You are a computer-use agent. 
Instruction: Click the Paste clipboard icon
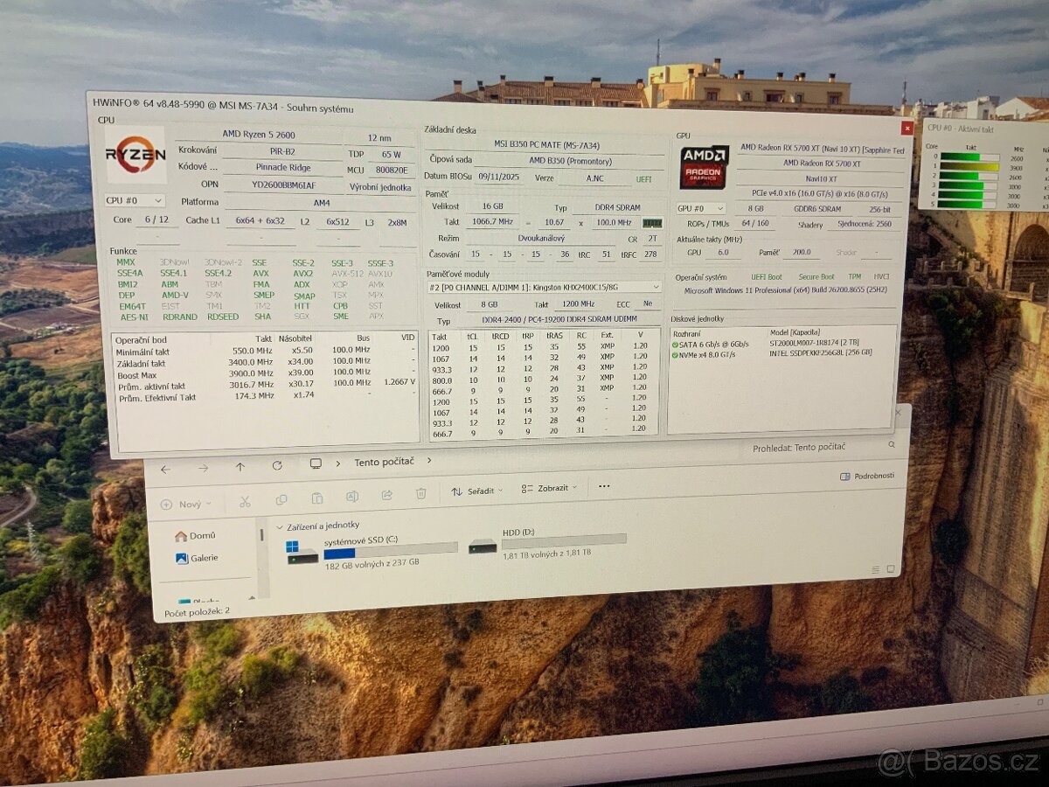(x=316, y=498)
